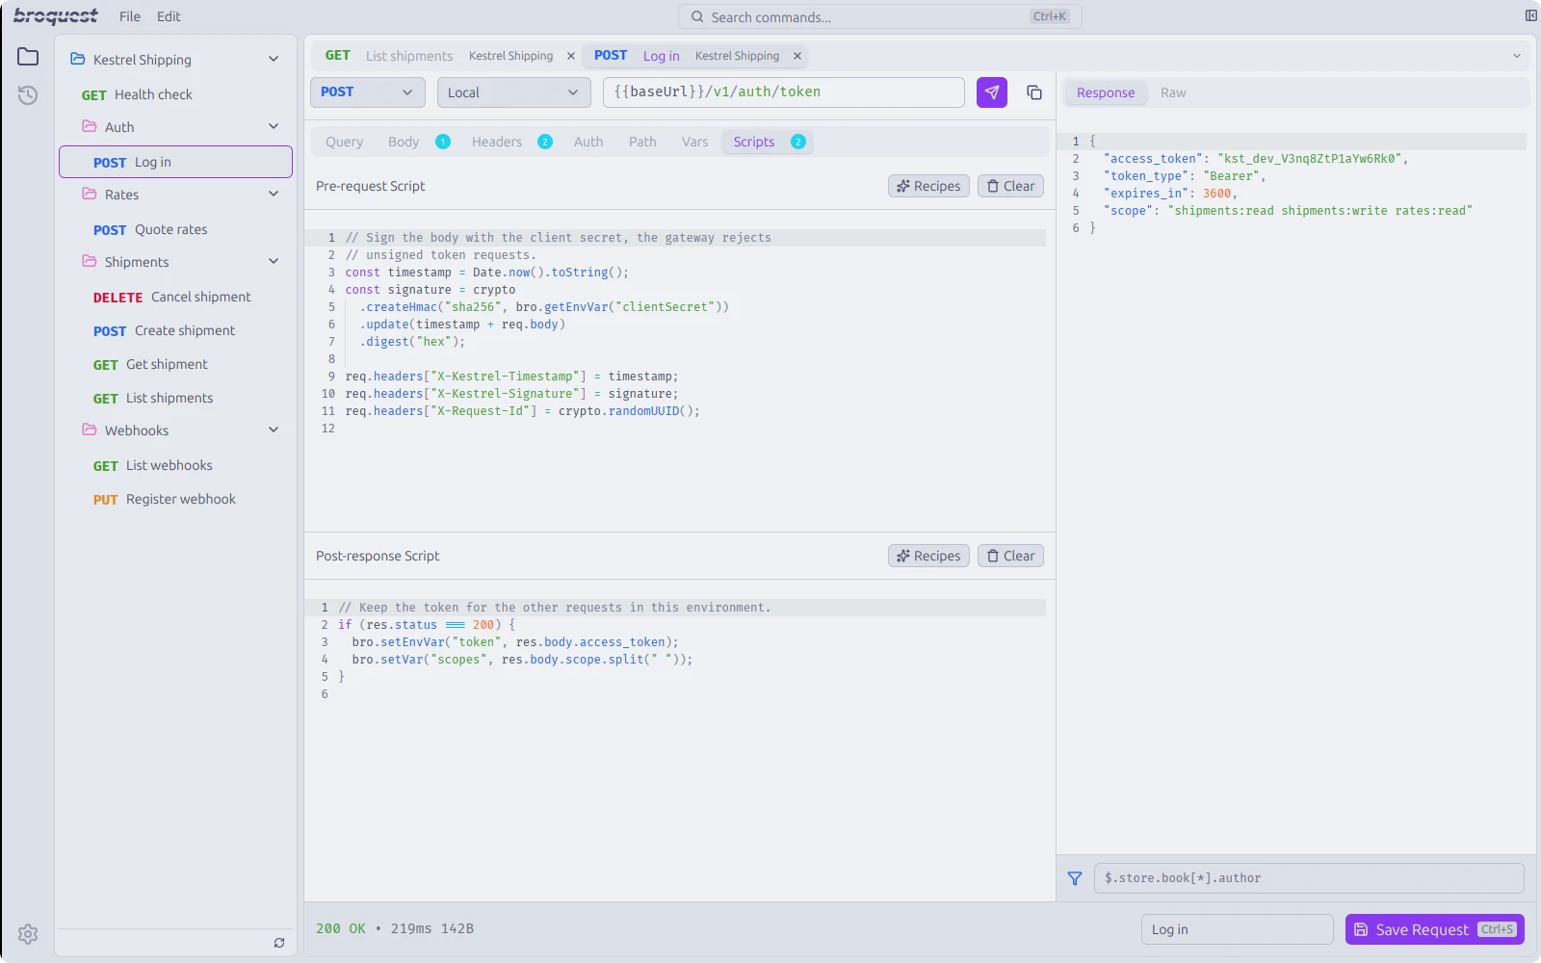This screenshot has height=963, width=1541.
Task: Open Recipes for the Post-response Script
Action: tap(928, 556)
